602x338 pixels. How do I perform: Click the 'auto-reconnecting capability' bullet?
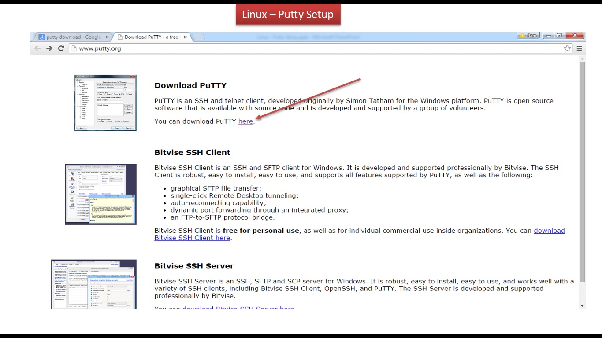[218, 203]
